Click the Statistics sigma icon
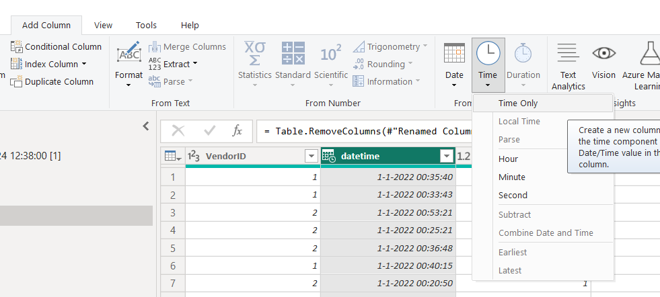 point(254,54)
